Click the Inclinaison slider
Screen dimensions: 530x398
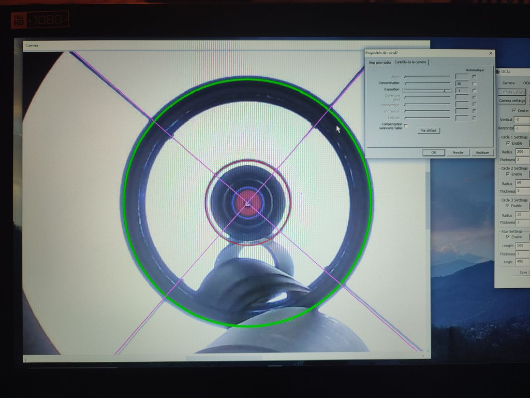427,111
